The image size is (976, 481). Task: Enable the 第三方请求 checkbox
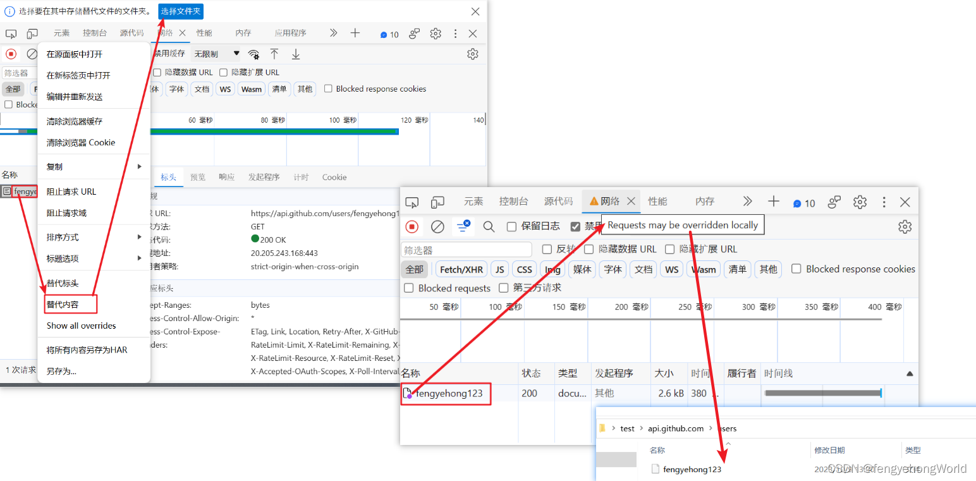[x=503, y=288]
